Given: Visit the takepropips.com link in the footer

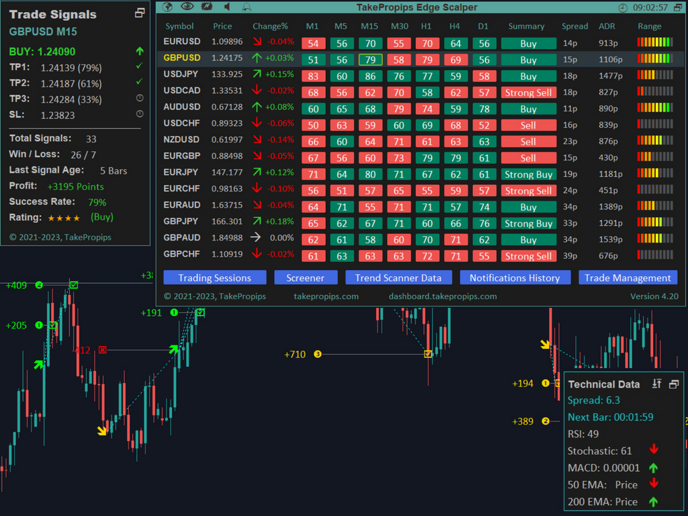Looking at the screenshot, I should [326, 296].
